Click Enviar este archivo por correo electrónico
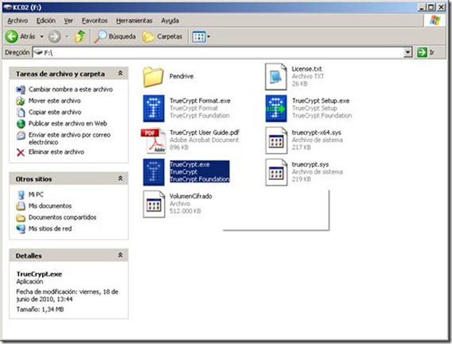The height and width of the screenshot is (344, 452). 69,138
